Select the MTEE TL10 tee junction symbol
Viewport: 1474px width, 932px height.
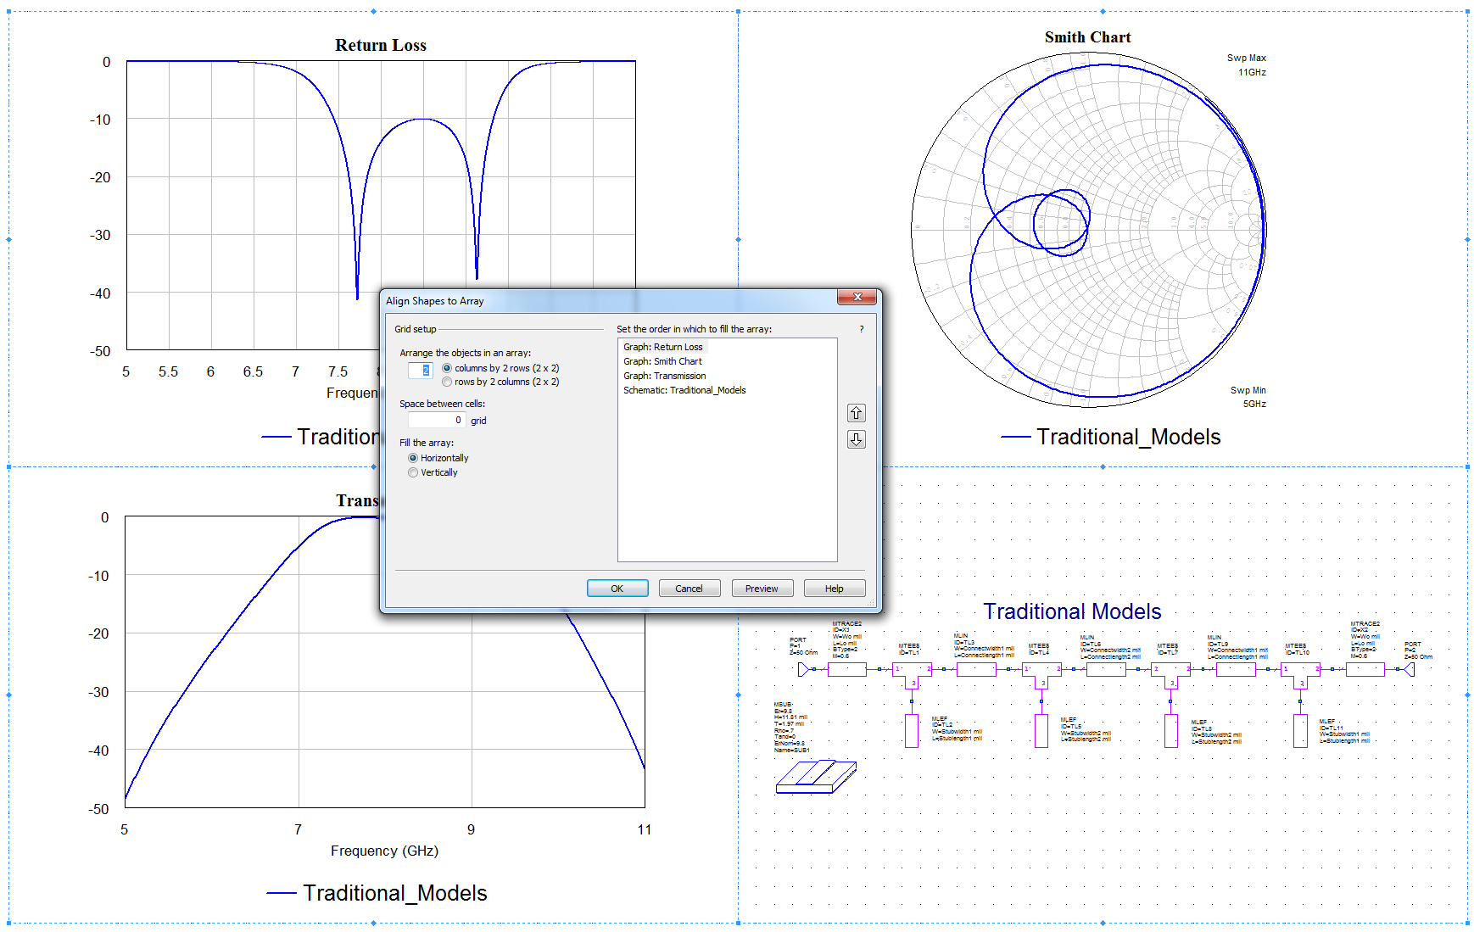(x=1300, y=675)
